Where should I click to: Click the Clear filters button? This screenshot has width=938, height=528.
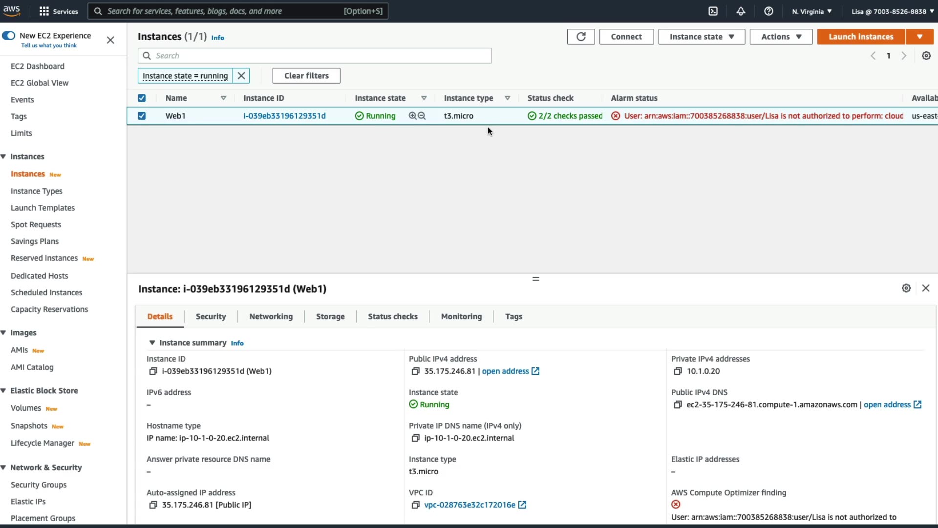click(x=306, y=76)
